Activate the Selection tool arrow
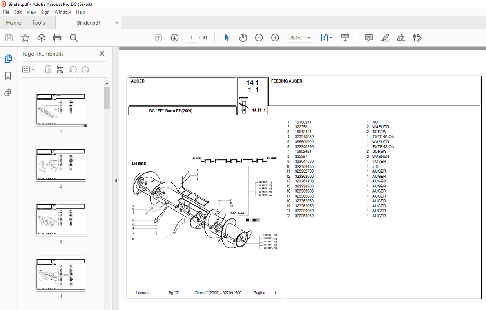 [x=227, y=38]
